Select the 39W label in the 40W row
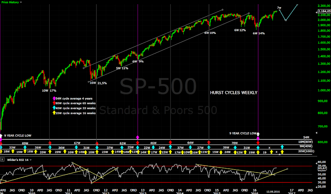Screen dimensions: 331x194 click(226, 147)
